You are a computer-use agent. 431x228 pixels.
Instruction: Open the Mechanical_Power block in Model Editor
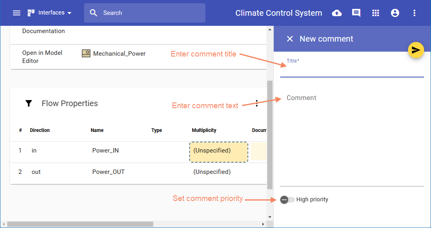coord(114,54)
